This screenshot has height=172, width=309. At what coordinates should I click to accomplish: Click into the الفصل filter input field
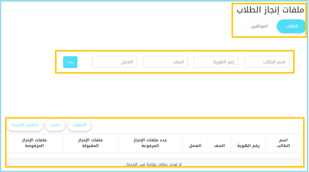[x=114, y=62]
